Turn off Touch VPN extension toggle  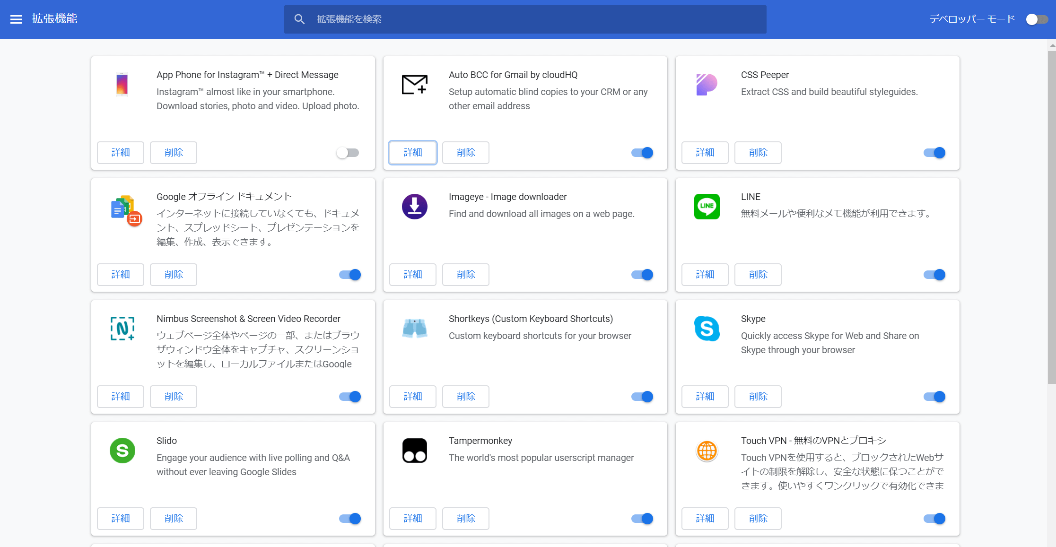[934, 519]
